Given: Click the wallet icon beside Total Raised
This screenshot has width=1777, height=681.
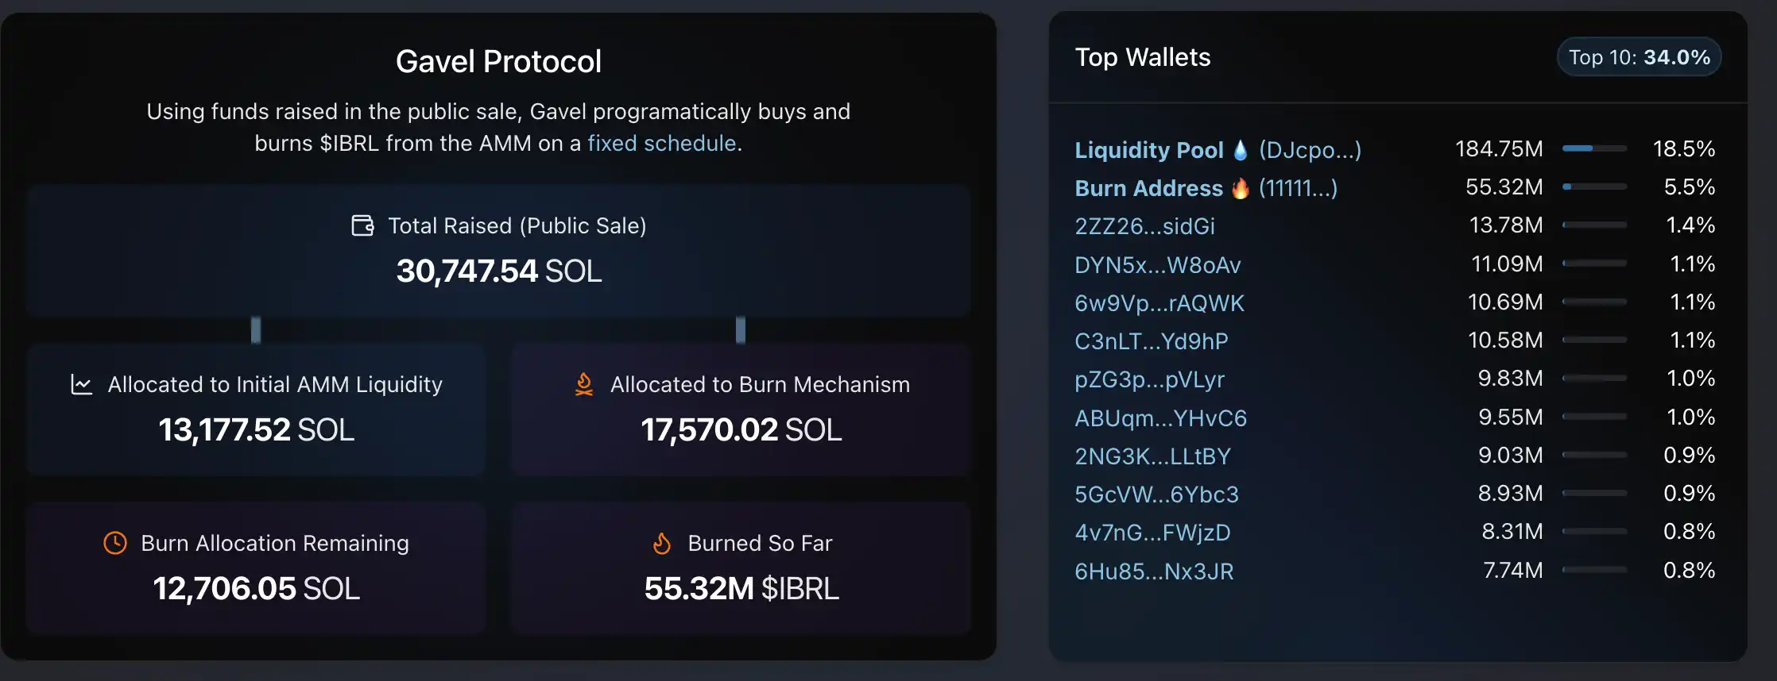Looking at the screenshot, I should tap(362, 226).
